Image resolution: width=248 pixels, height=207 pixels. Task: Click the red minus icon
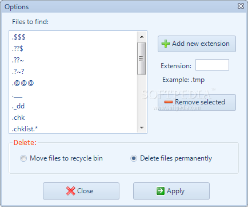pyautogui.click(x=168, y=102)
